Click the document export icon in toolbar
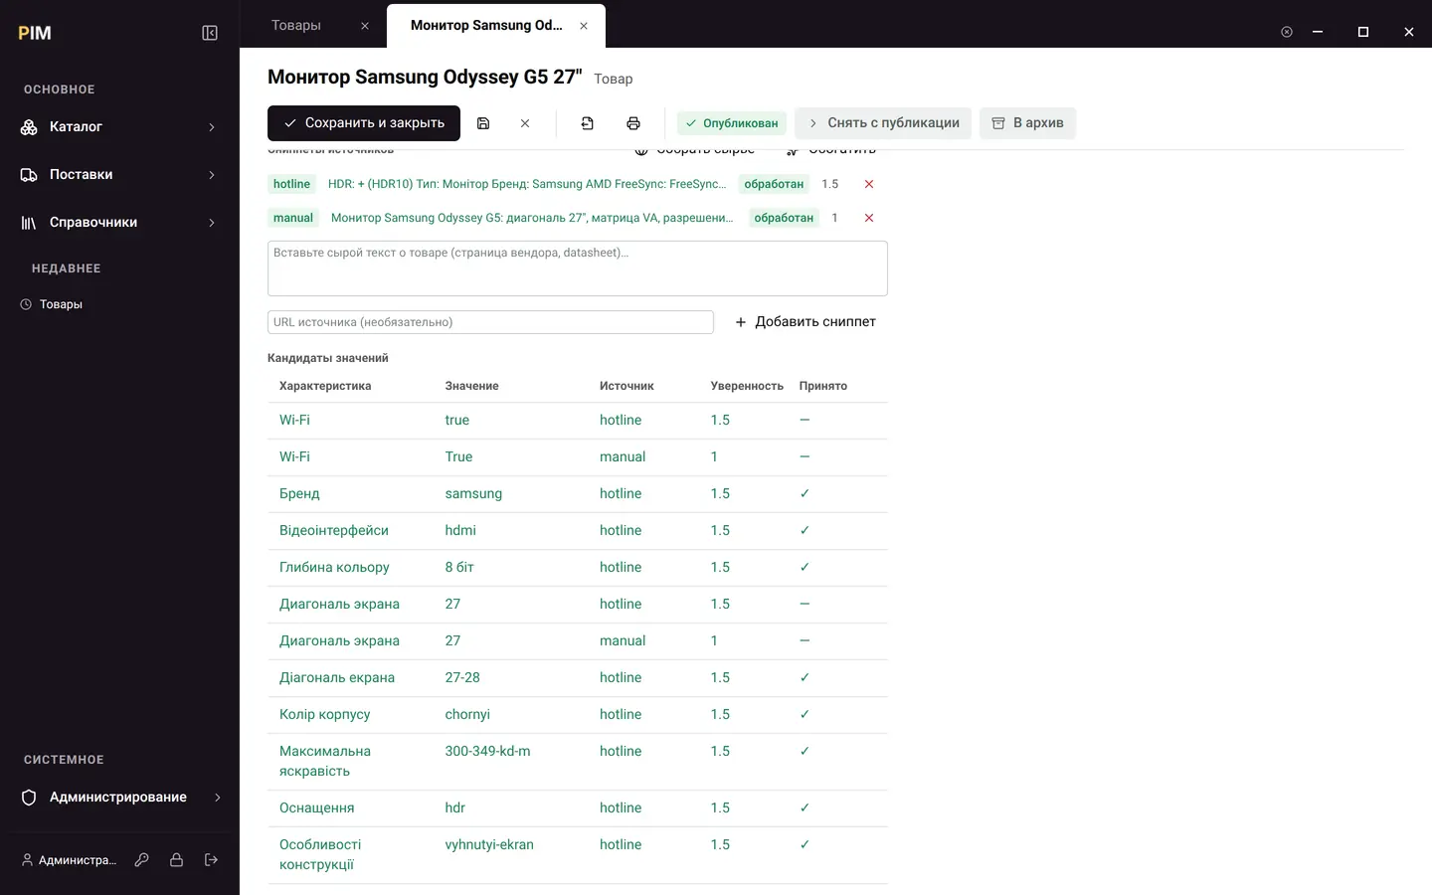1432x895 pixels. coord(588,123)
